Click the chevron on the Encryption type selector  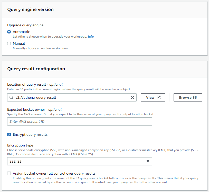(x=148, y=161)
